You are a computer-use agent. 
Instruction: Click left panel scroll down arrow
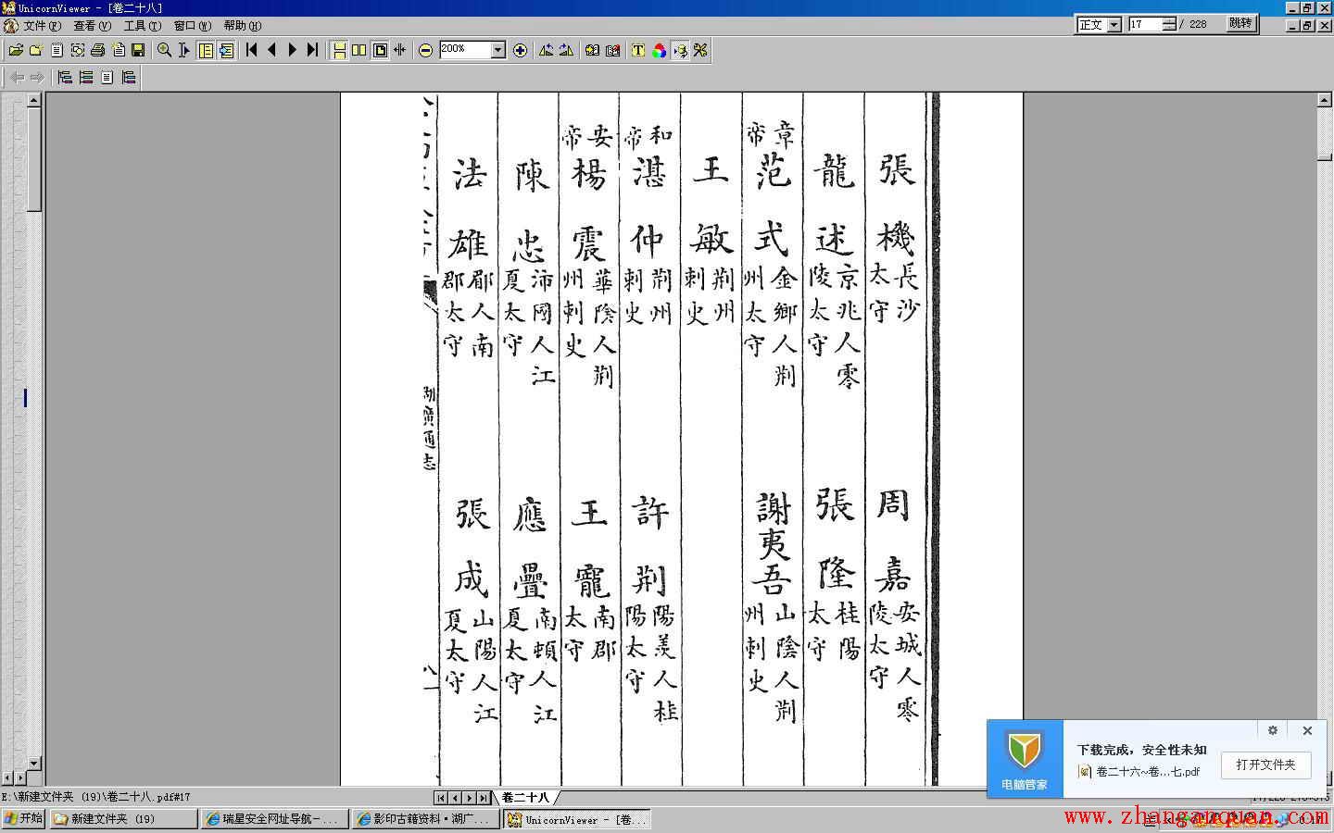pos(34,763)
